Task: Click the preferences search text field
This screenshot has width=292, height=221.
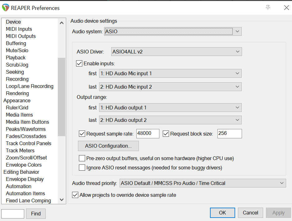Action: click(13, 214)
